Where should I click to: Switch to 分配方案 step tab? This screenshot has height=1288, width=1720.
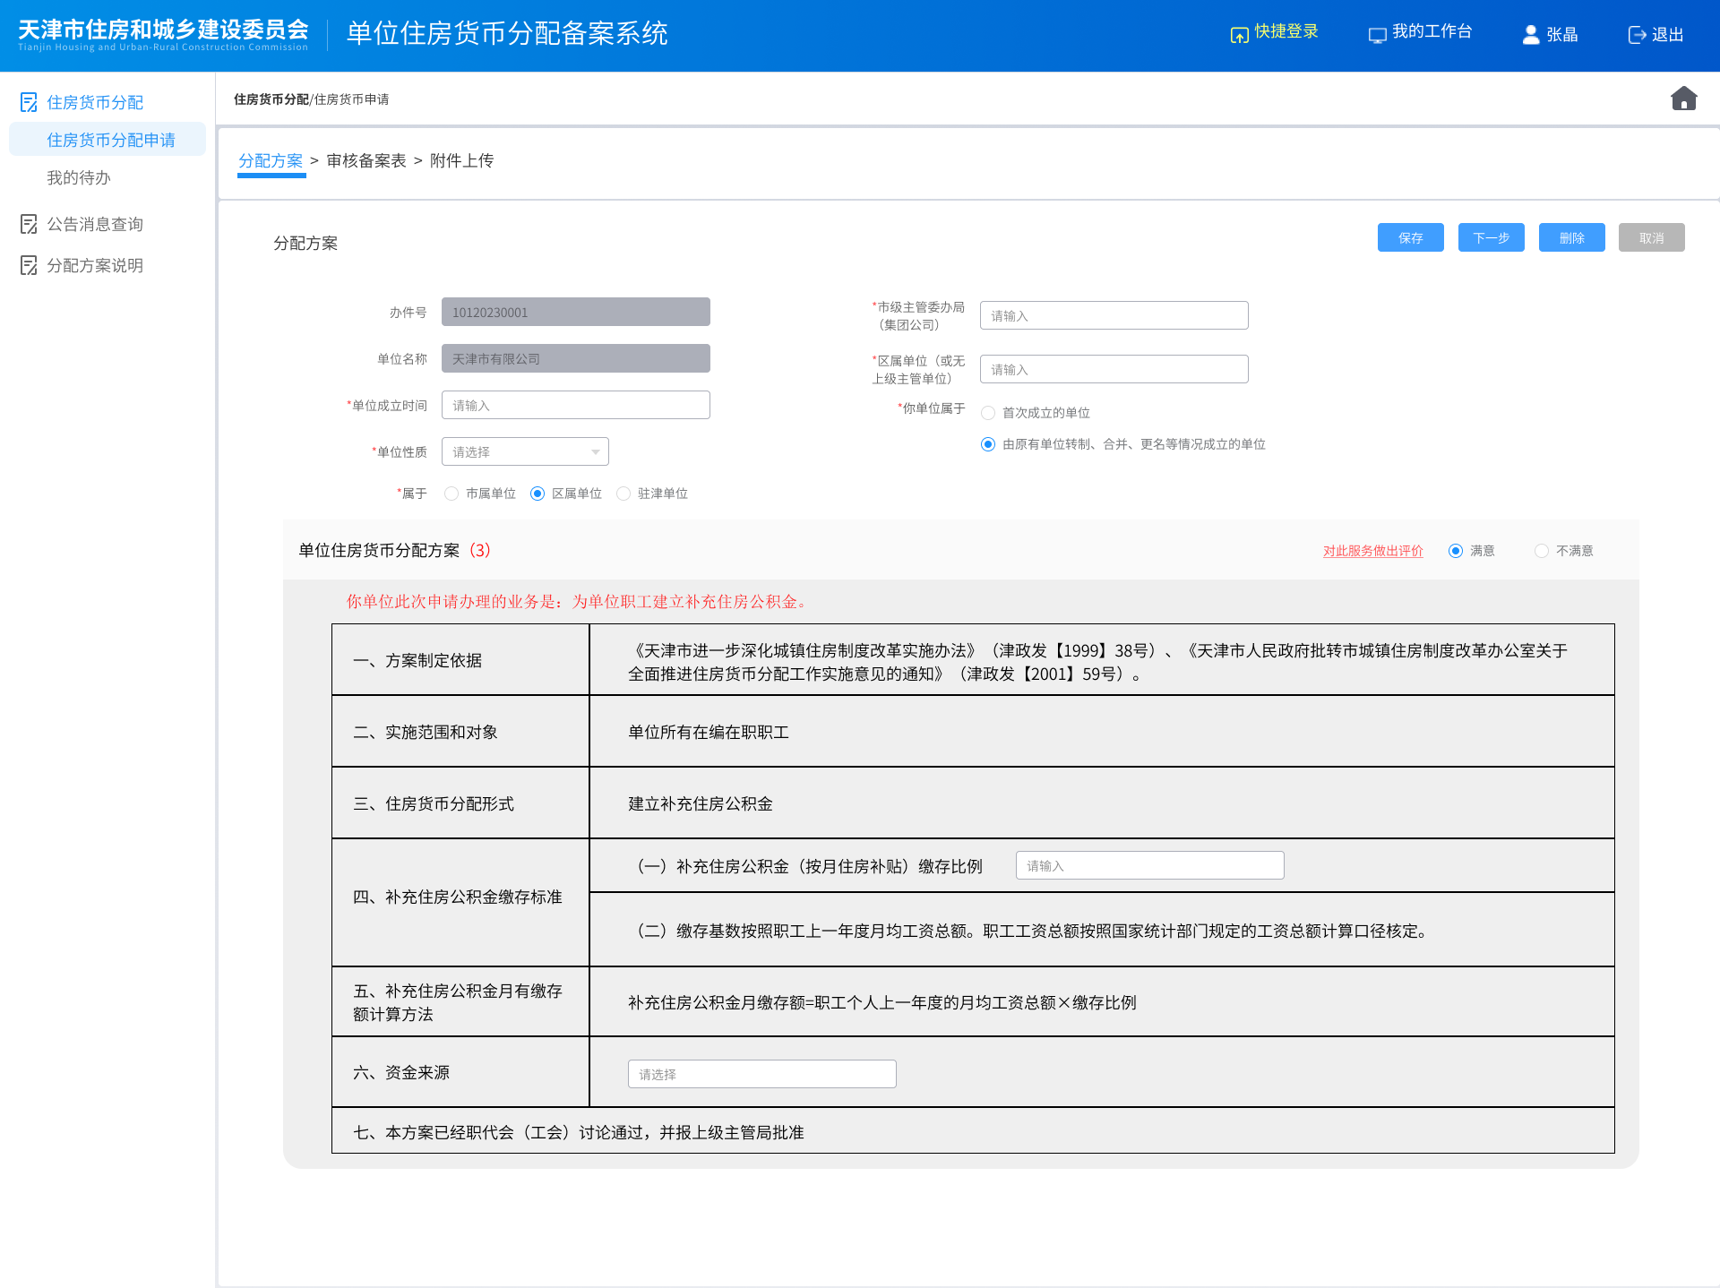pyautogui.click(x=271, y=160)
